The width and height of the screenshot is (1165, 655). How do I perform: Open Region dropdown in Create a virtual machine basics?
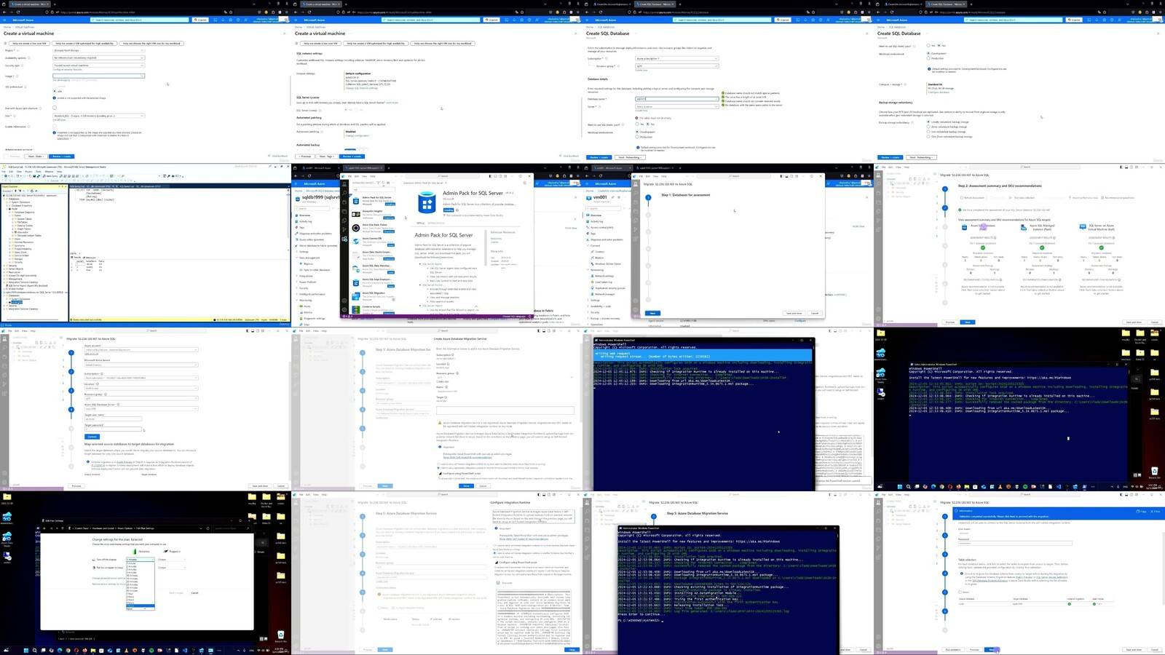click(98, 50)
